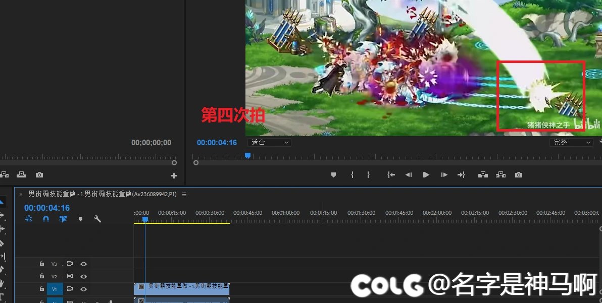Click ruler time 00:01:30:00
Screen dimensions: 602x303
click(x=361, y=213)
